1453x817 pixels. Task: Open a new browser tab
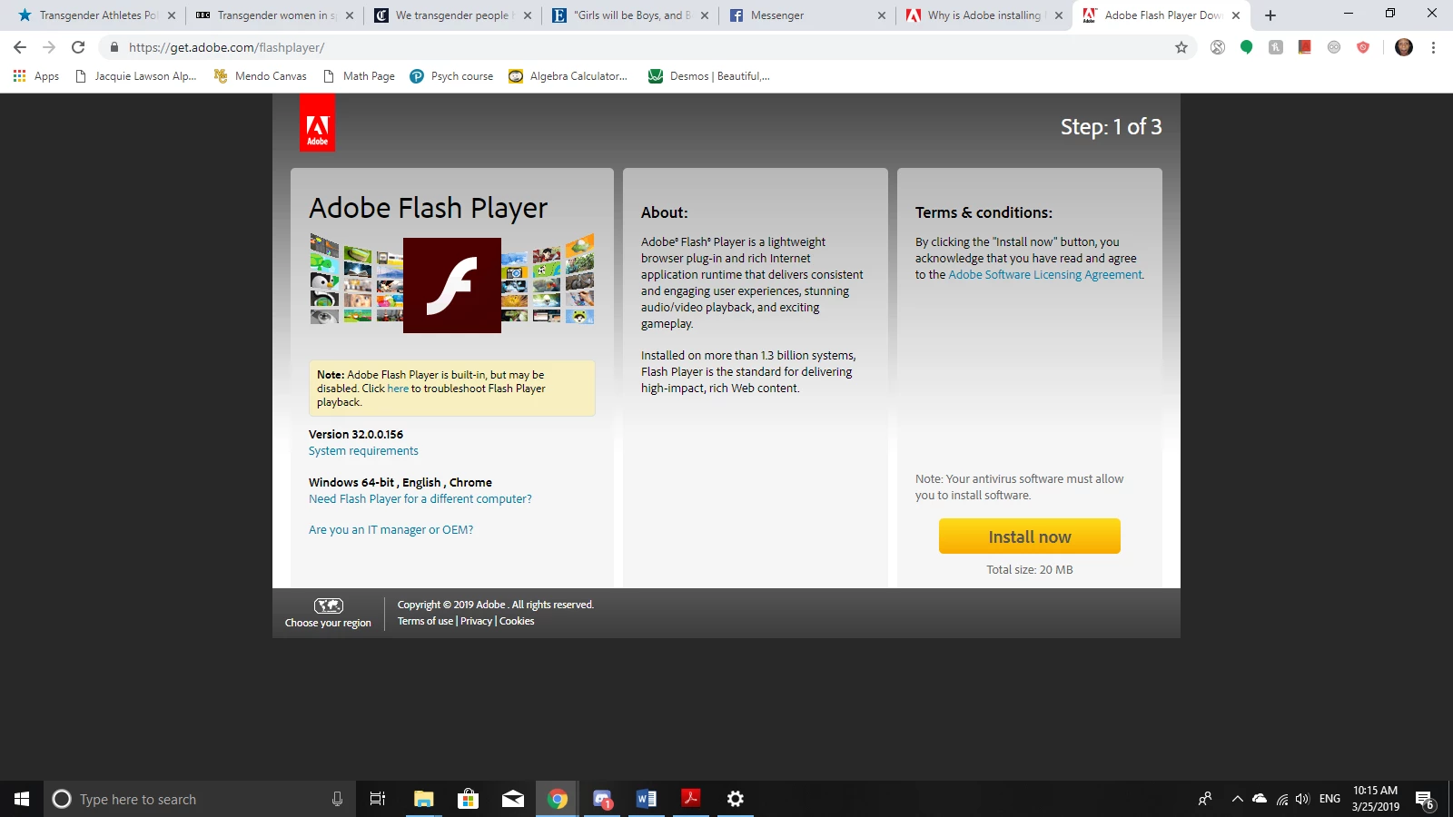tap(1270, 15)
